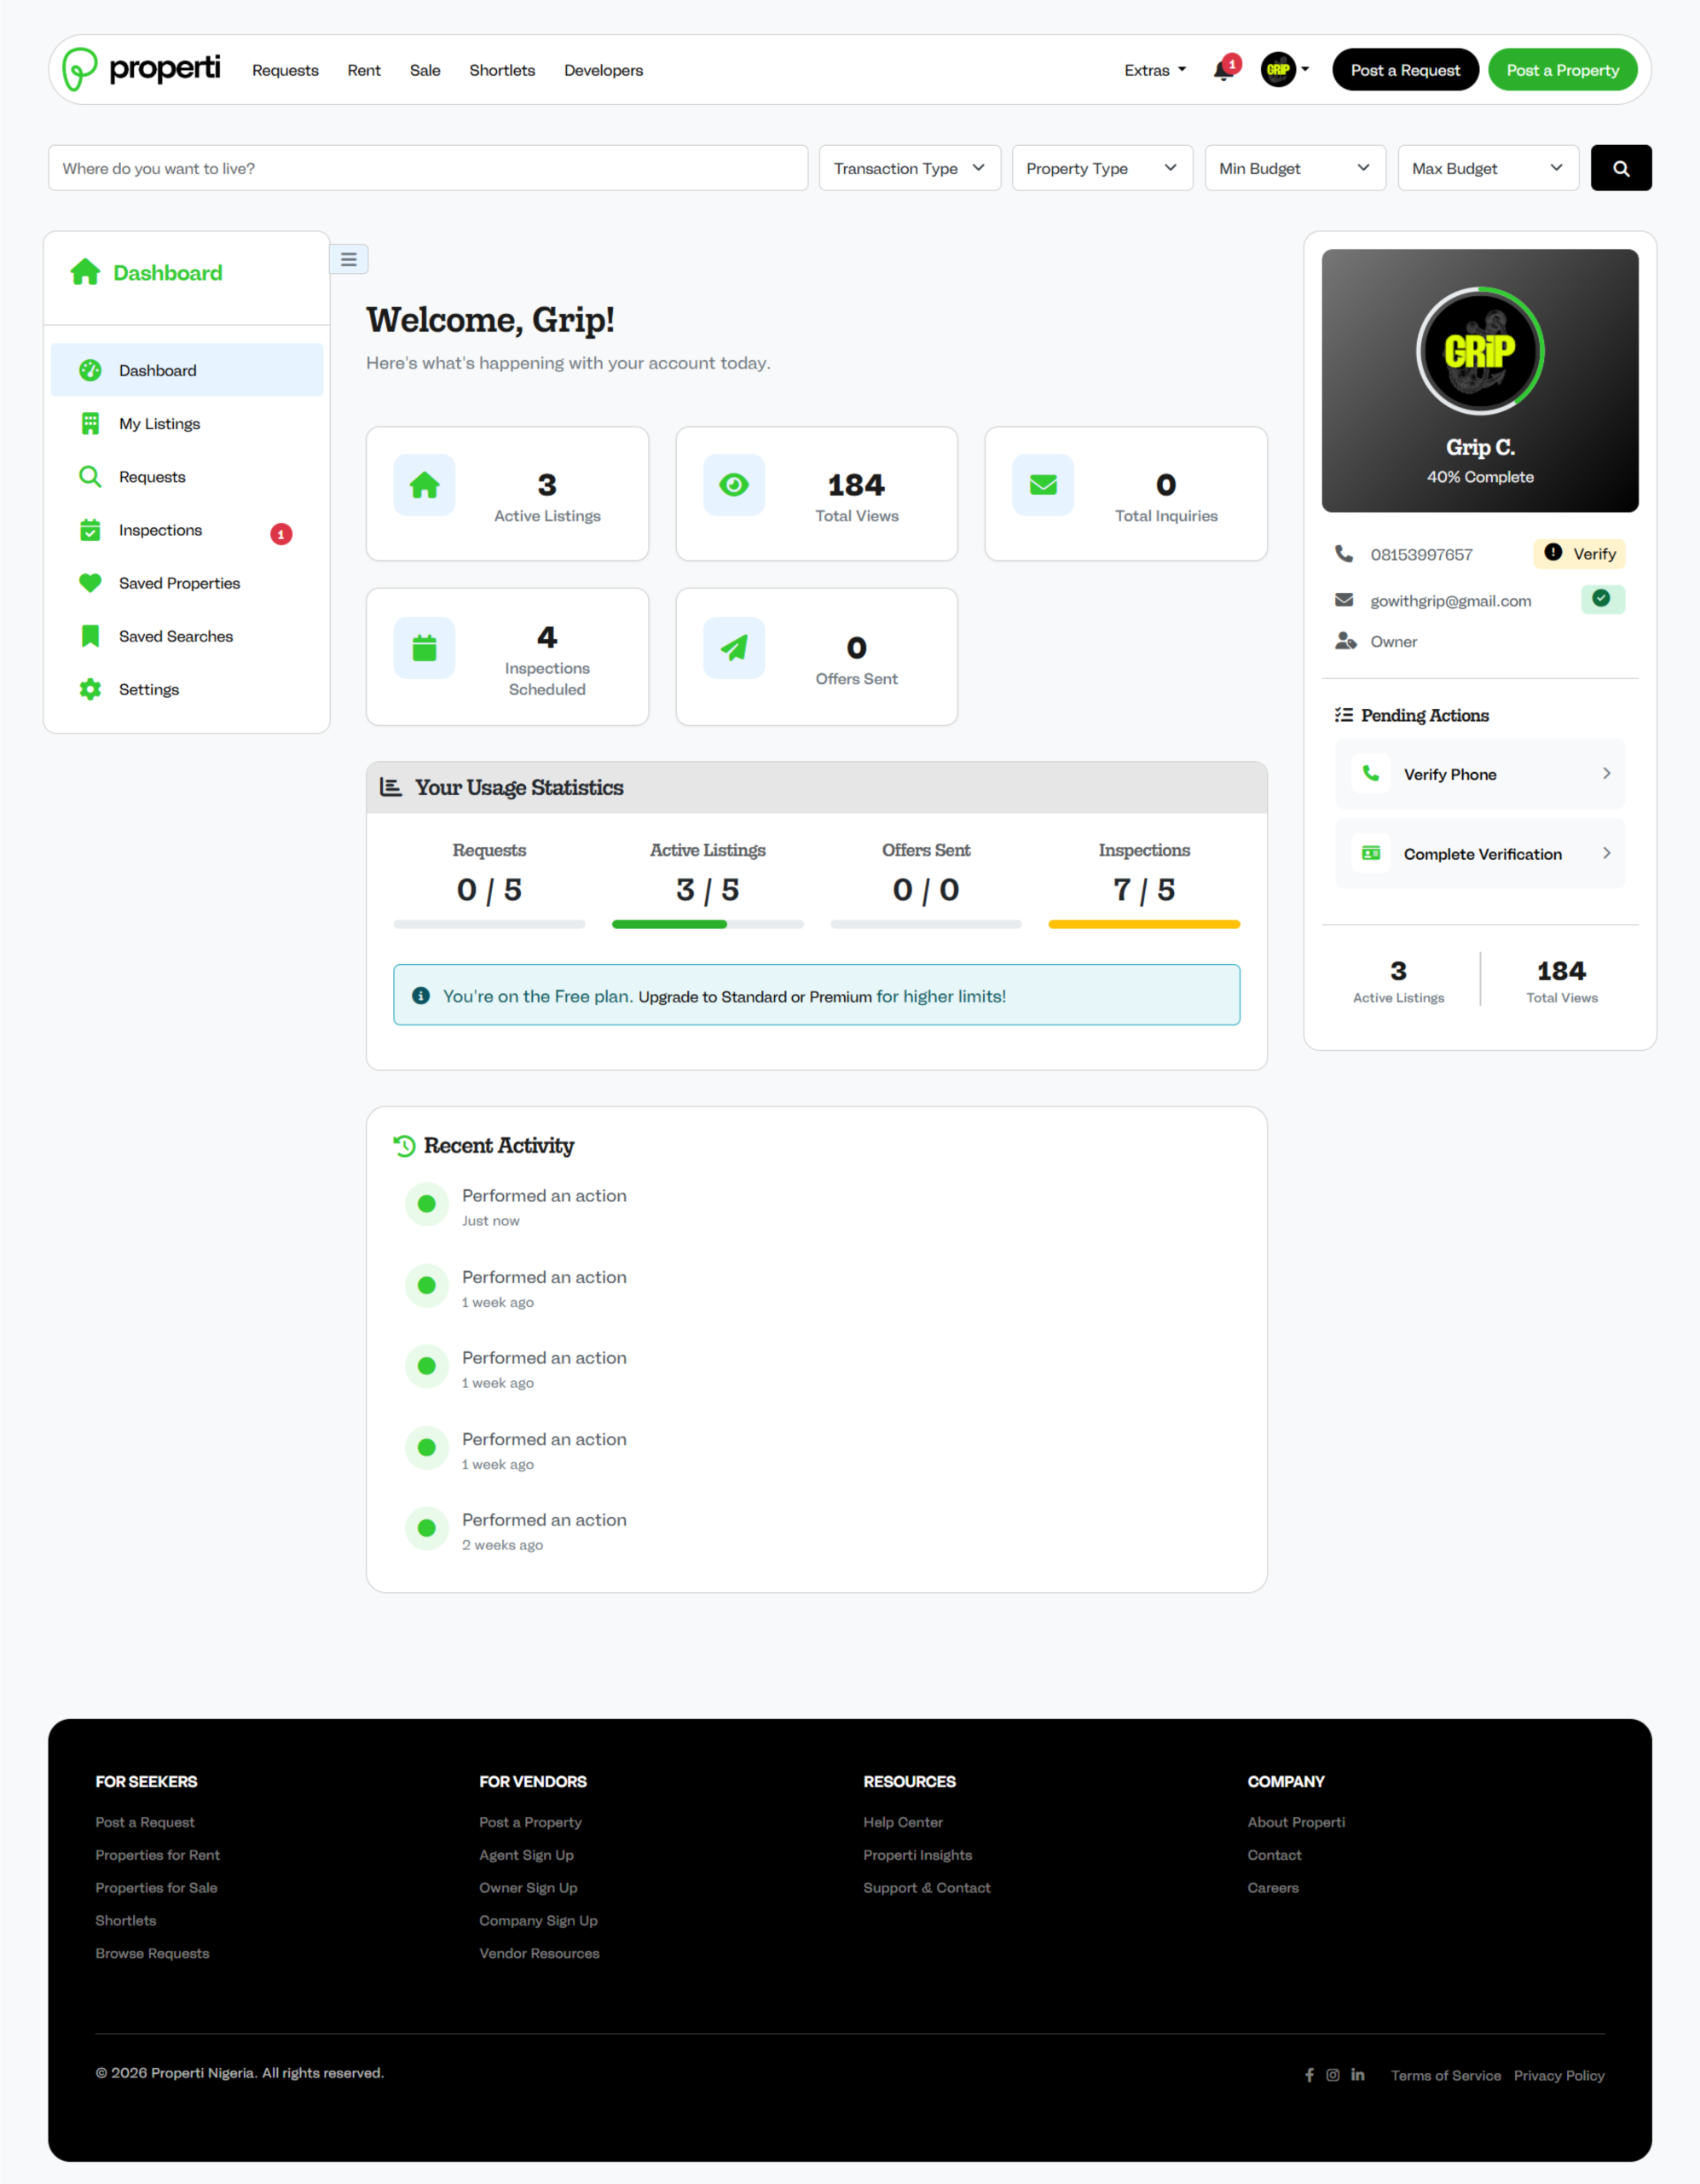Click the notification bell icon

(1223, 71)
